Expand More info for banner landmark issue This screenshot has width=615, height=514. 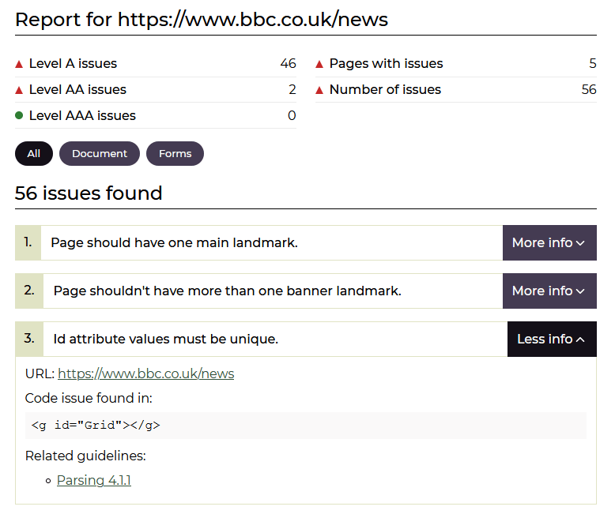point(549,291)
